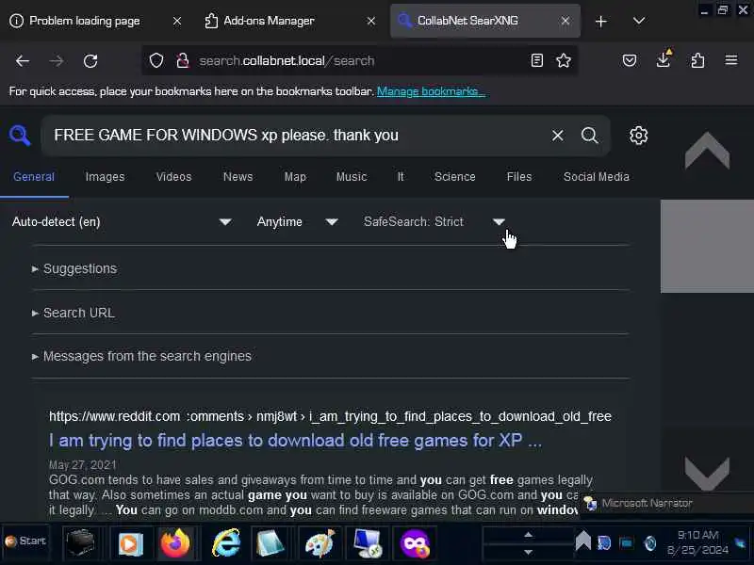Open the Downloads panel icon
Viewport: 754px width, 565px height.
[664, 59]
